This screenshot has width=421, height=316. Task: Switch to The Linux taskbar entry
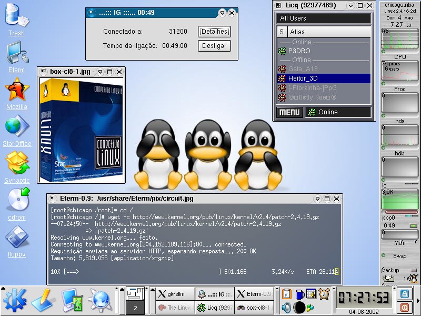175,308
